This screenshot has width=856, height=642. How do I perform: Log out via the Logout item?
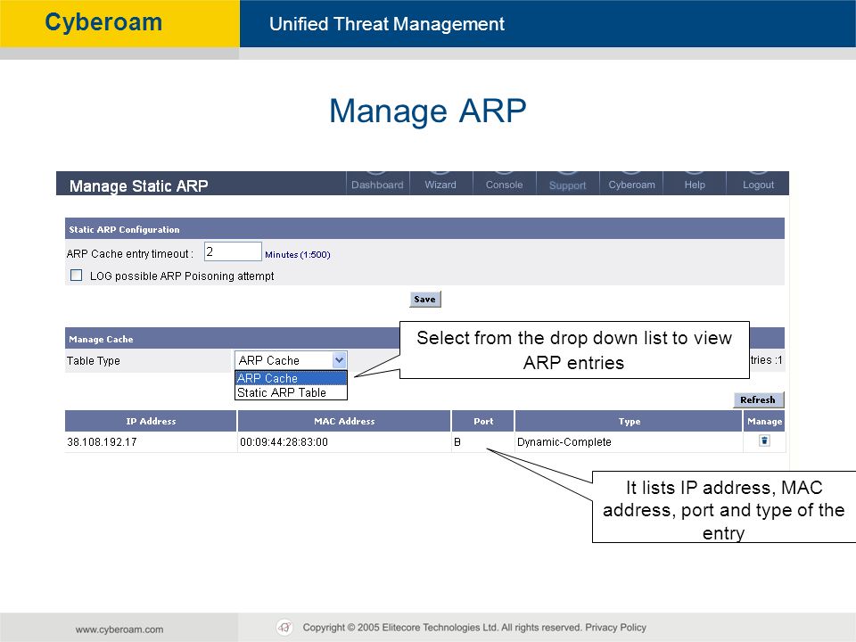[x=758, y=185]
